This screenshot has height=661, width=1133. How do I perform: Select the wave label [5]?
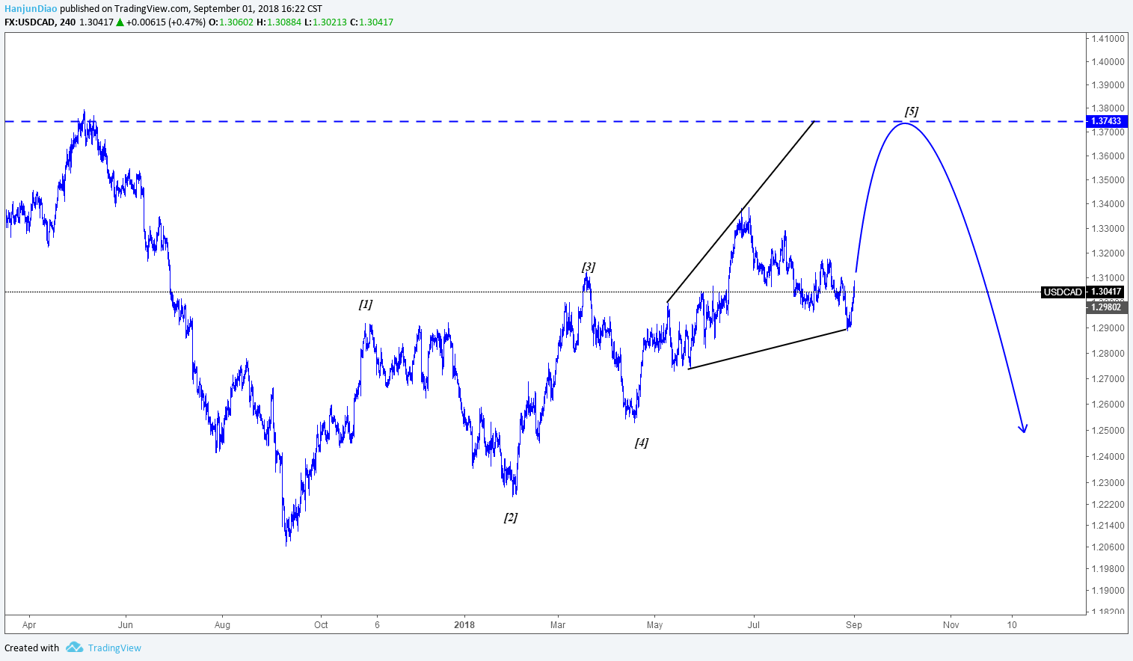[x=911, y=111]
